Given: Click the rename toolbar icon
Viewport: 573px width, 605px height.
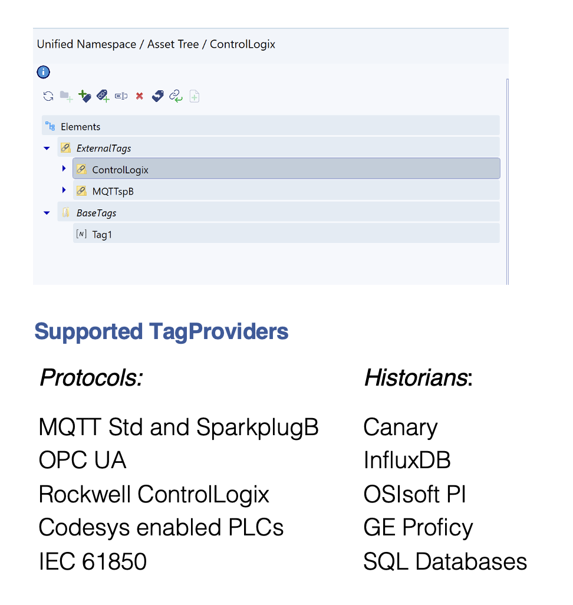Looking at the screenshot, I should click(121, 96).
